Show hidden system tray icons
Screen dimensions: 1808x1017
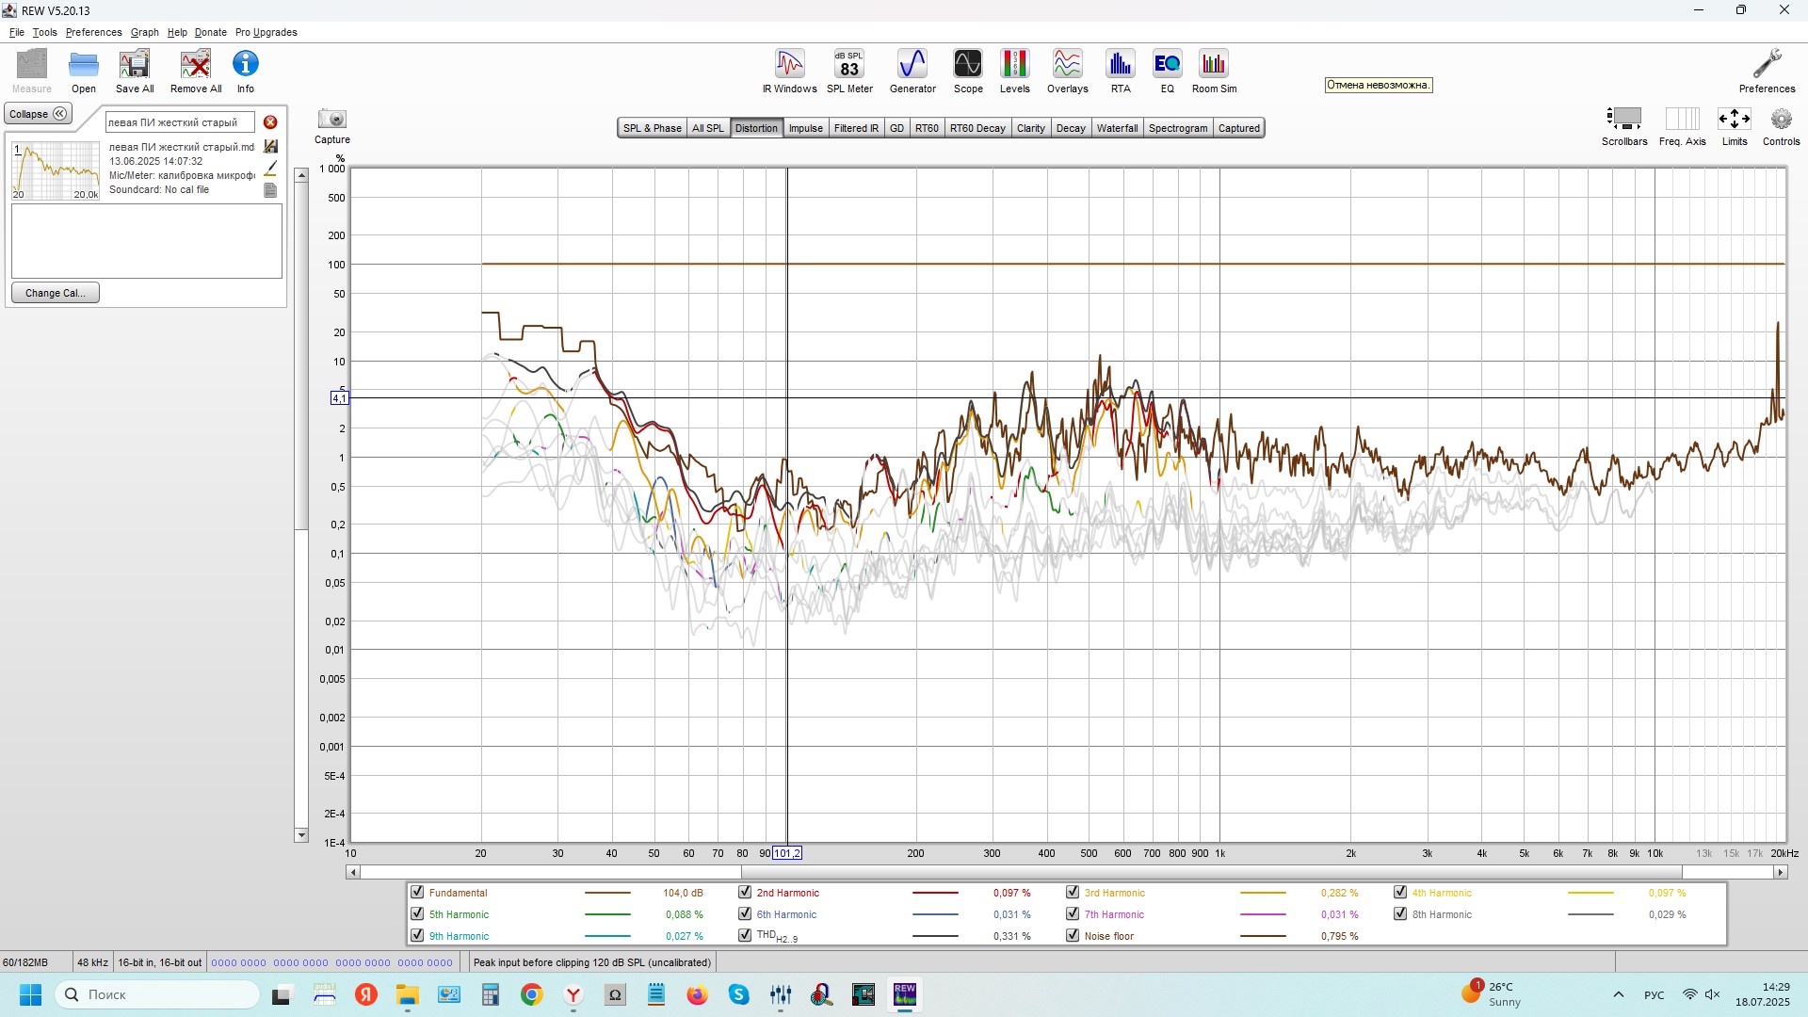click(x=1618, y=994)
